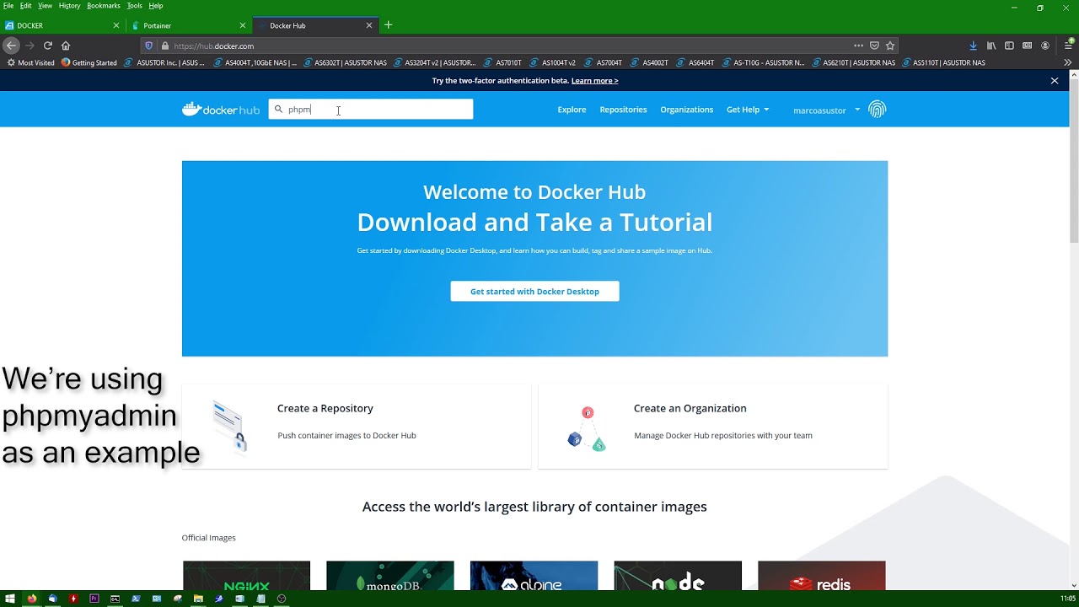Image resolution: width=1079 pixels, height=607 pixels.
Task: Open the Create a Repository card
Action: (357, 427)
